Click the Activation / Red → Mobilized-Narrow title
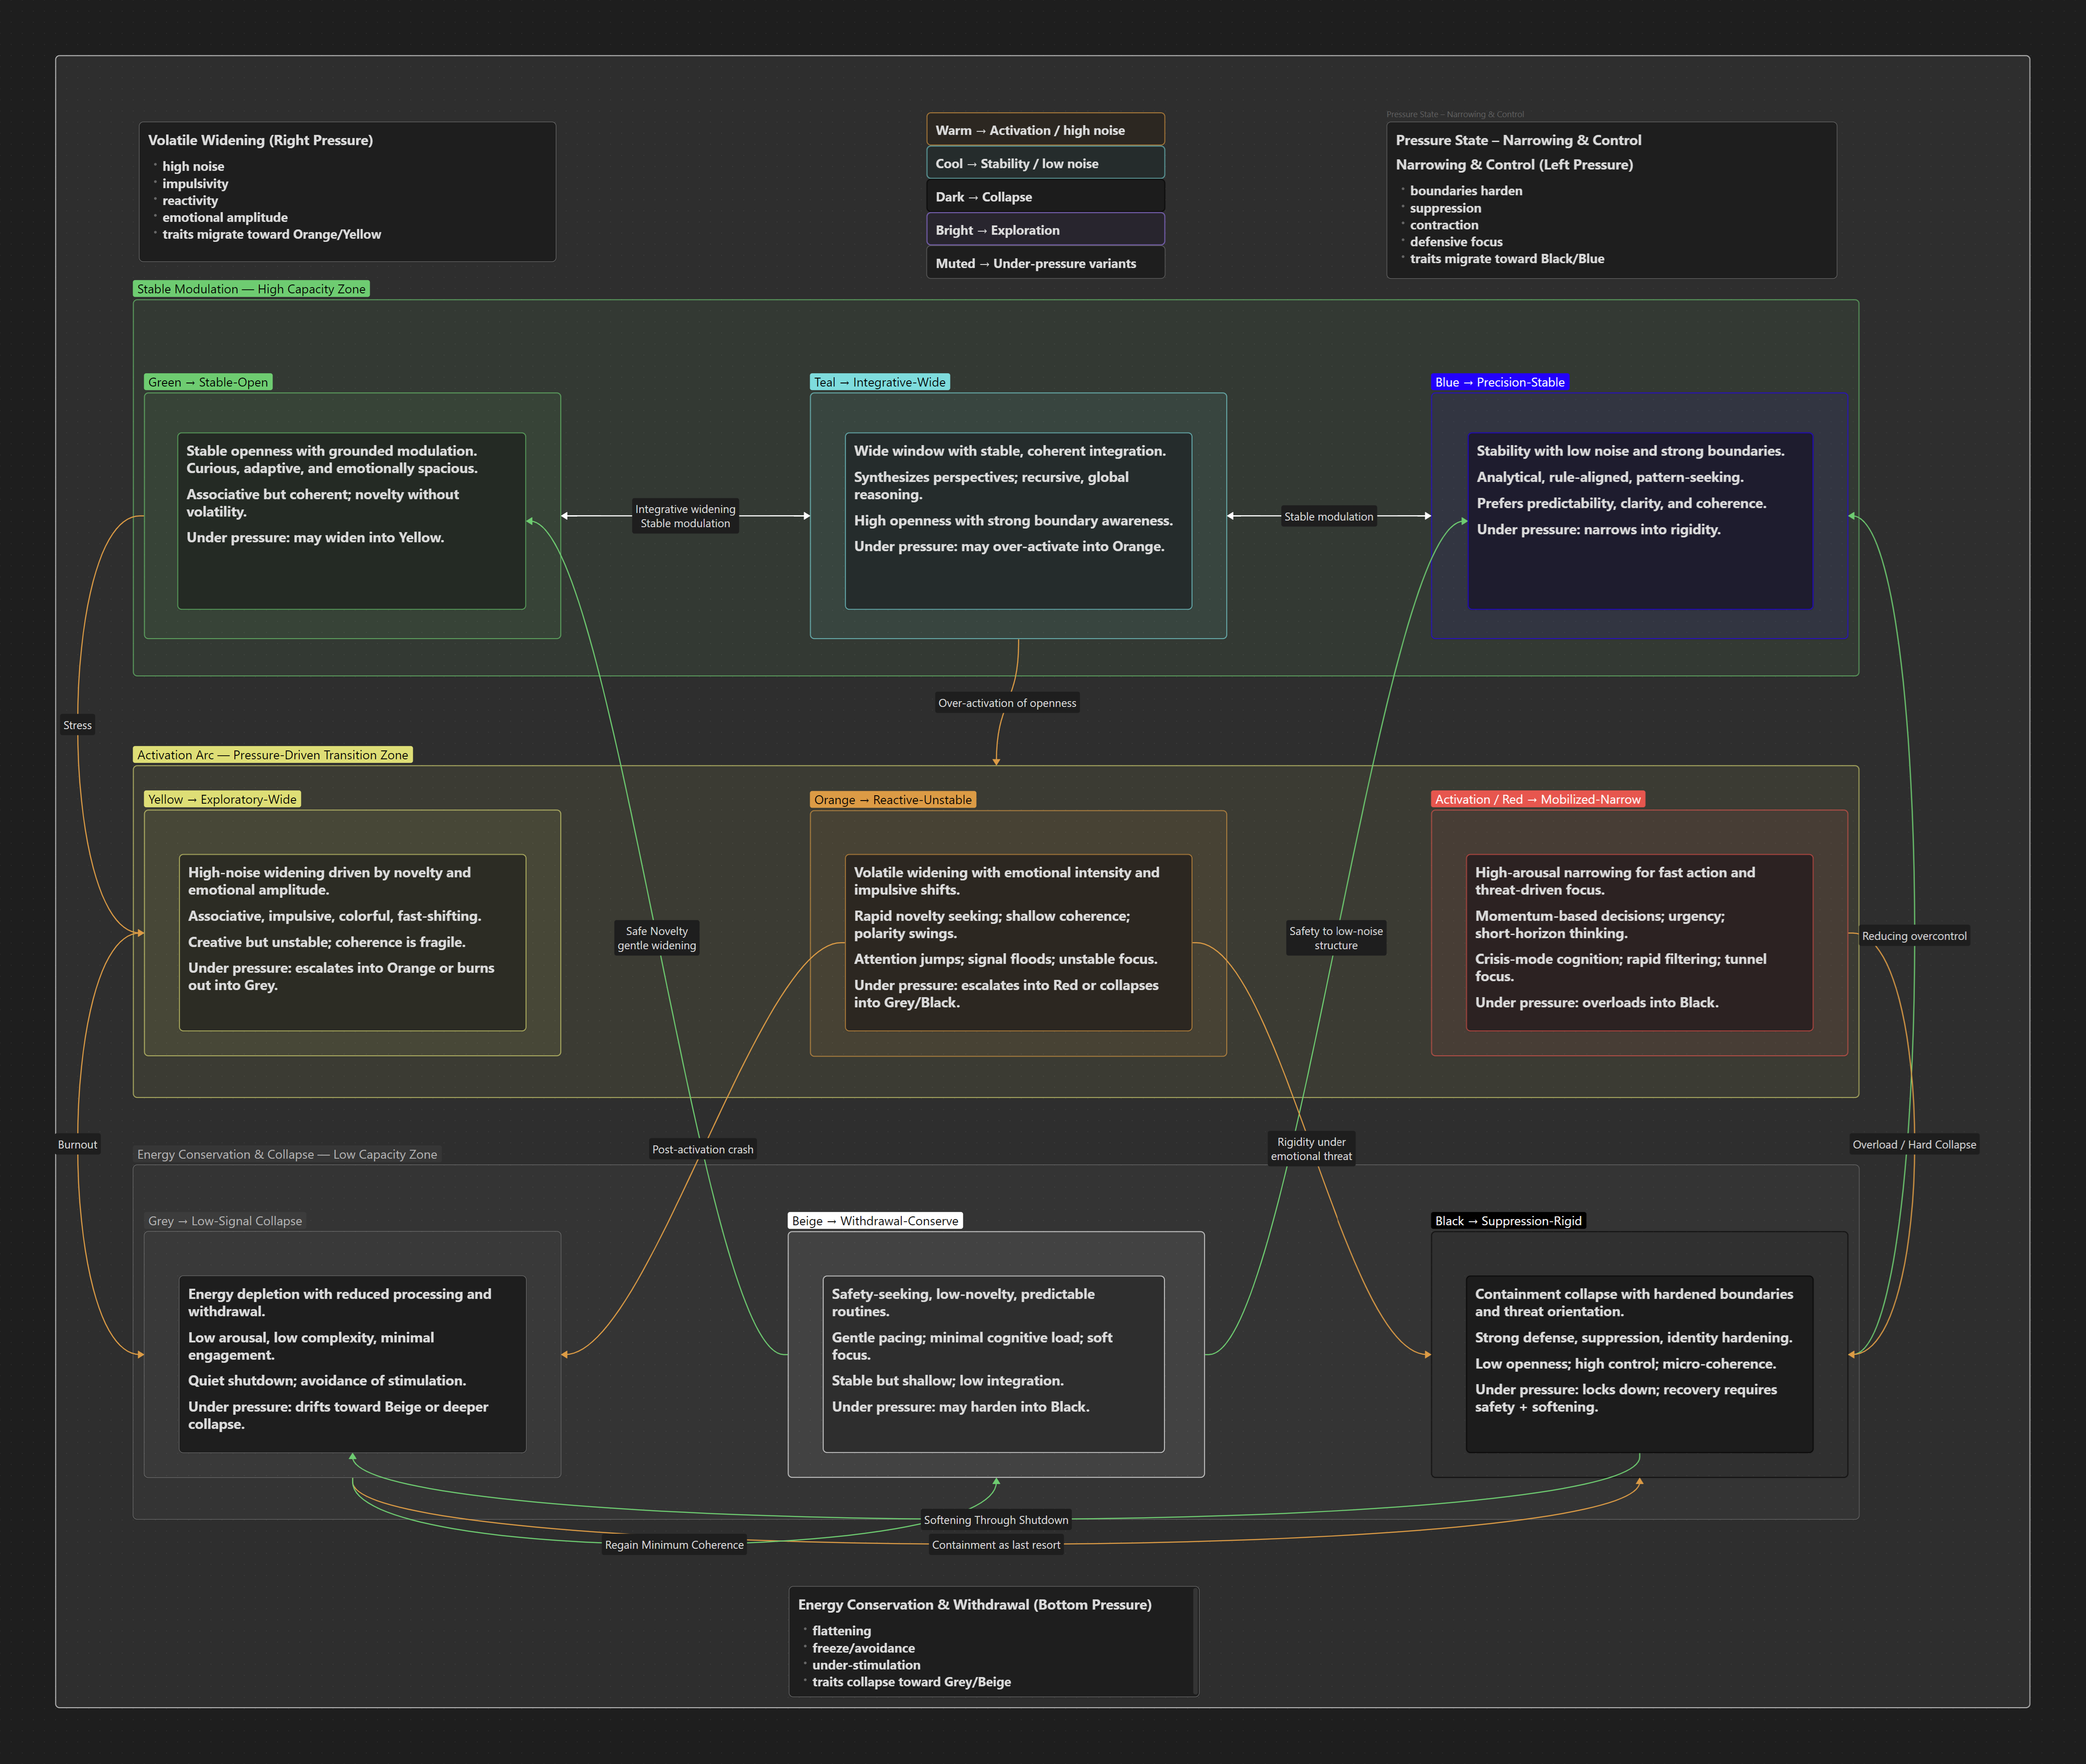 (1537, 799)
